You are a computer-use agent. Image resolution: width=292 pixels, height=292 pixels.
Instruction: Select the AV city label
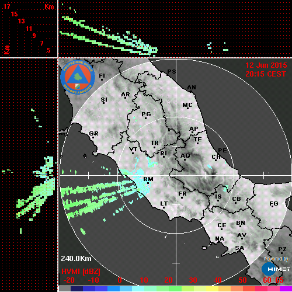click(x=242, y=235)
